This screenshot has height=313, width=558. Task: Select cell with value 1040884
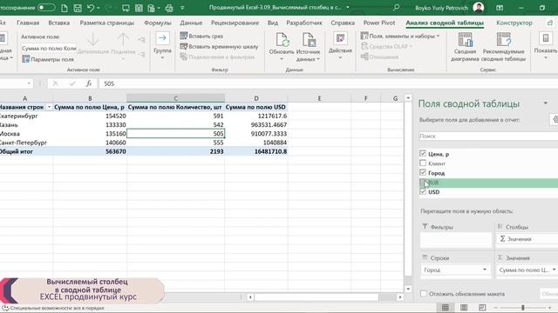[x=256, y=143]
